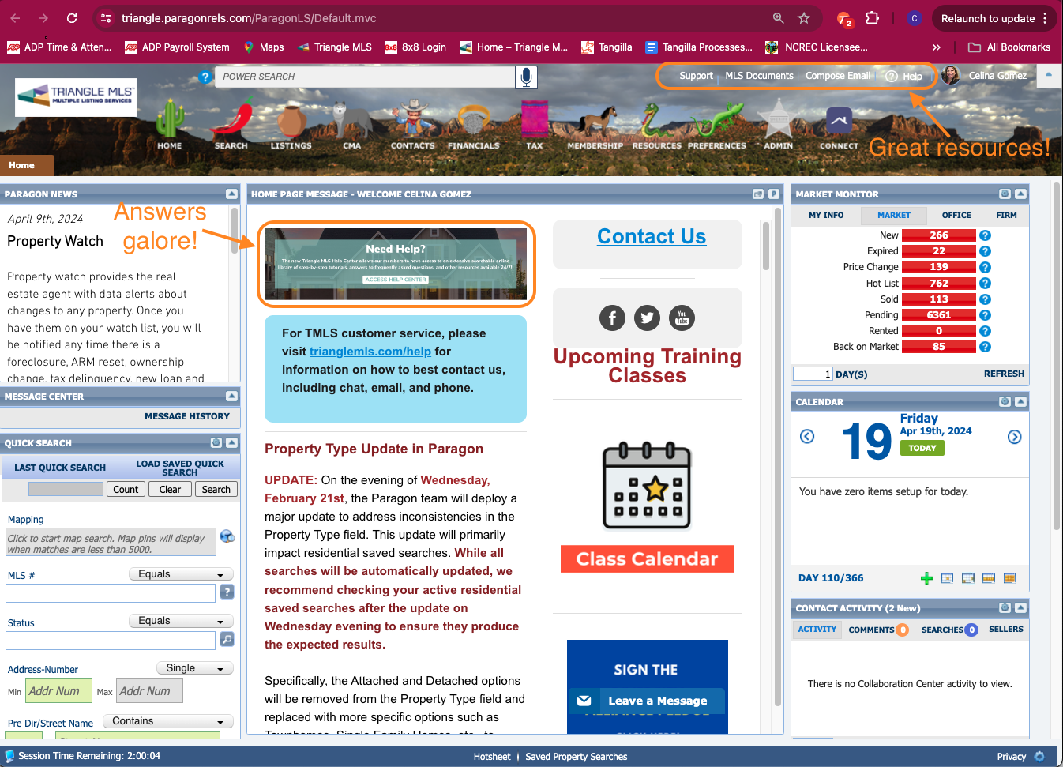The image size is (1063, 767).
Task: Go to next calendar day arrow
Action: (x=1015, y=437)
